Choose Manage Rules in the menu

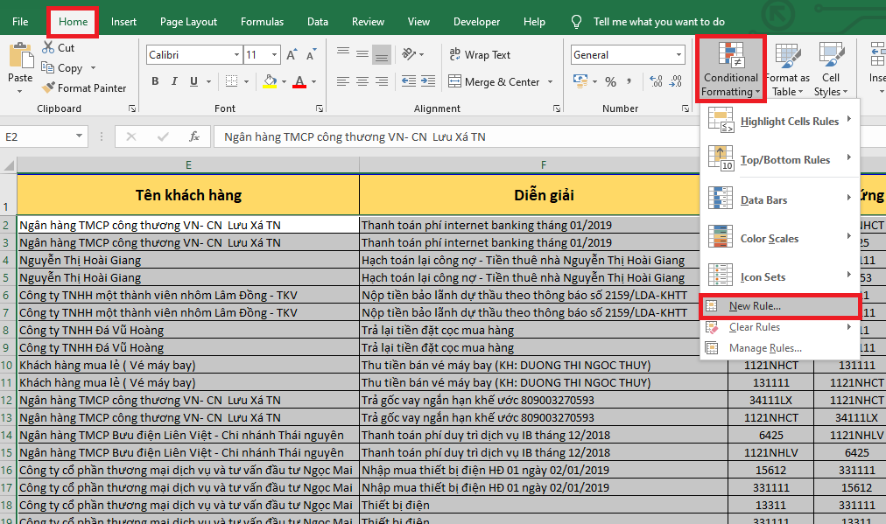pos(764,348)
